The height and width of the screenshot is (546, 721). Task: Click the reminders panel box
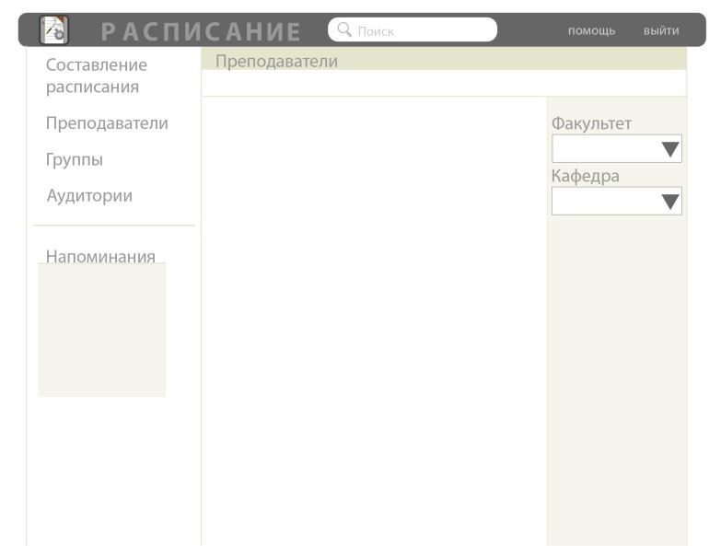101,330
